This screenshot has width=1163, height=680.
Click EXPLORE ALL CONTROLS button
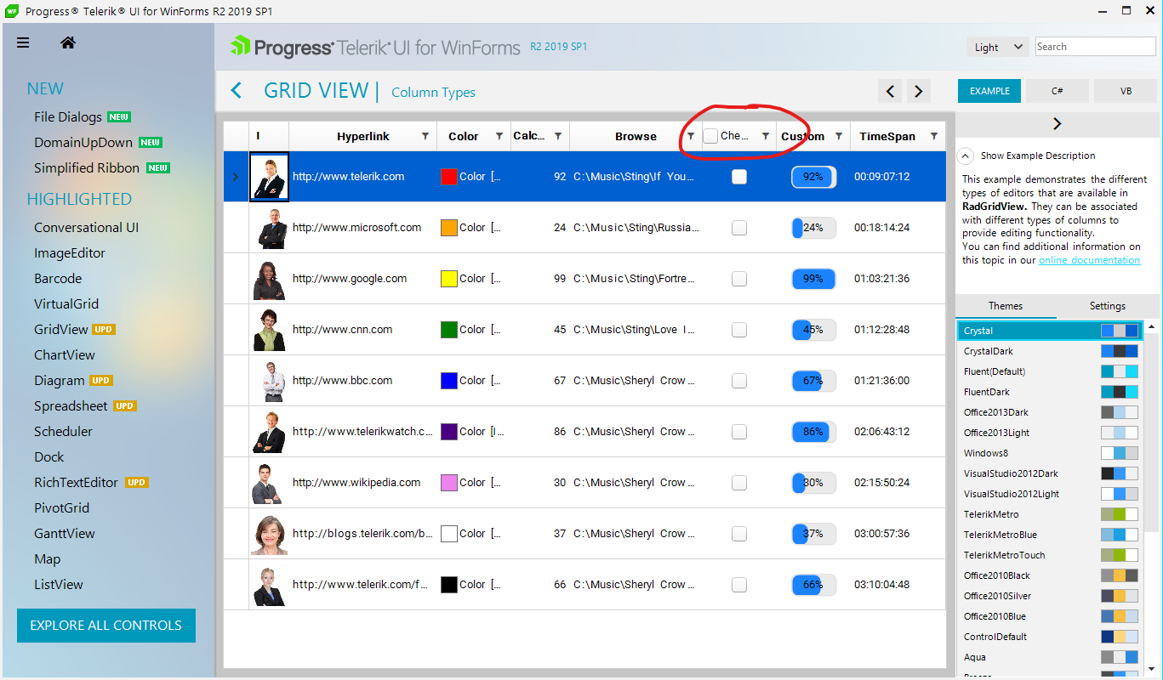tap(106, 626)
